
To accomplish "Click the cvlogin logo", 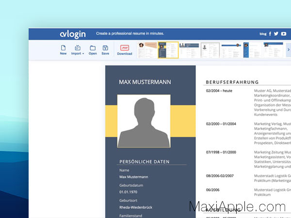I will (73, 34).
